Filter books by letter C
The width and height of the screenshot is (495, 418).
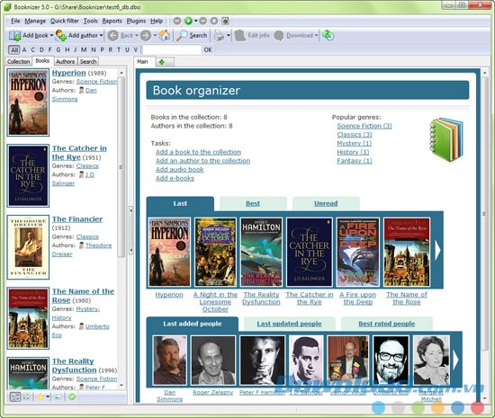tap(32, 49)
